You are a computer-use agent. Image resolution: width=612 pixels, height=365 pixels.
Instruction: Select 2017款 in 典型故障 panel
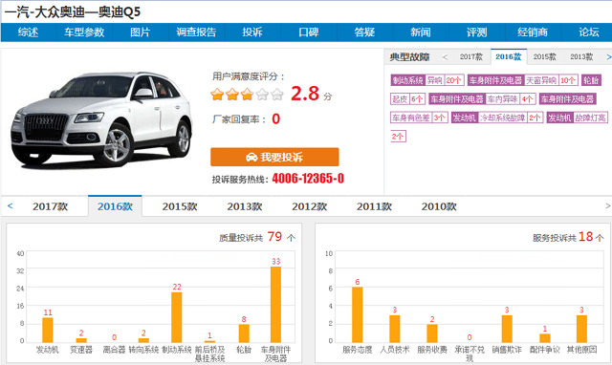coord(471,57)
